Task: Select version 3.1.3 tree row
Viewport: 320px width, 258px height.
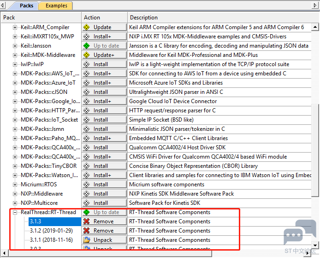Action: 55,221
